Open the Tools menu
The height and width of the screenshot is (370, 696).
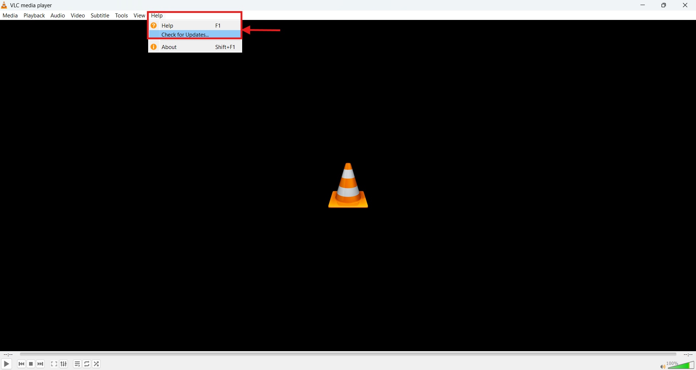pos(121,15)
